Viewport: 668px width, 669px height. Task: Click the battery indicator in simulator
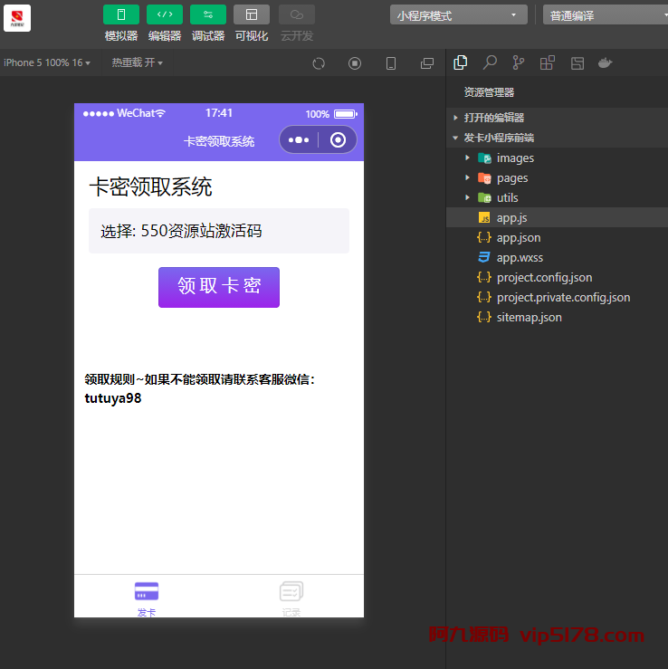346,114
